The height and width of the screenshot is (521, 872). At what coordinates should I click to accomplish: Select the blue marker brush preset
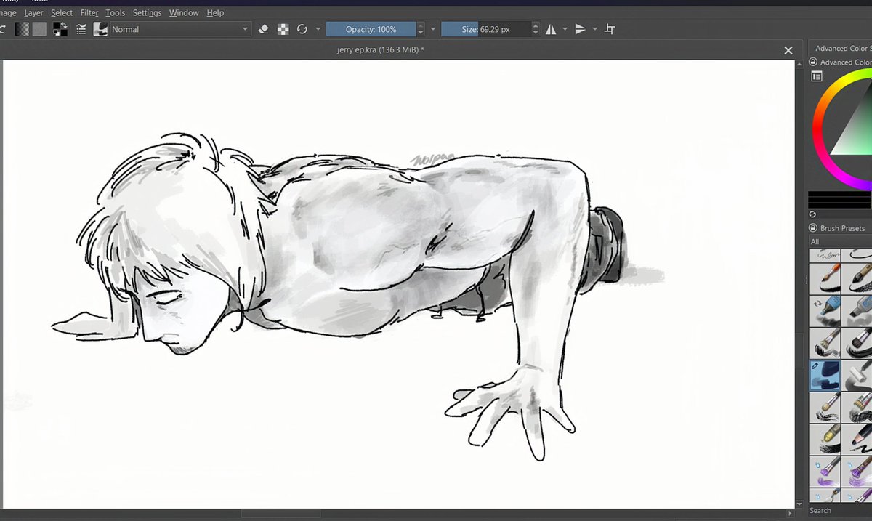(x=825, y=310)
